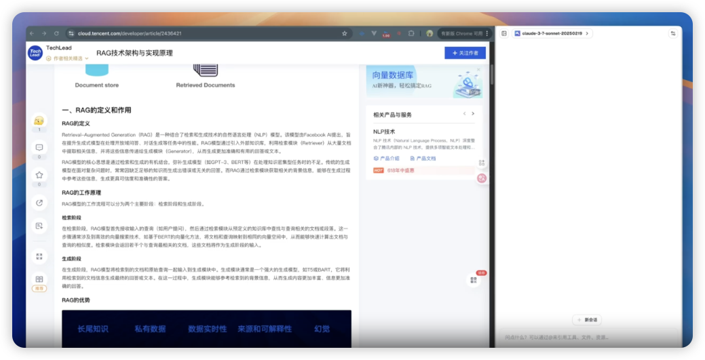The width and height of the screenshot is (705, 360).
Task: Open claude-3-7-sonnet model selector
Action: point(552,33)
